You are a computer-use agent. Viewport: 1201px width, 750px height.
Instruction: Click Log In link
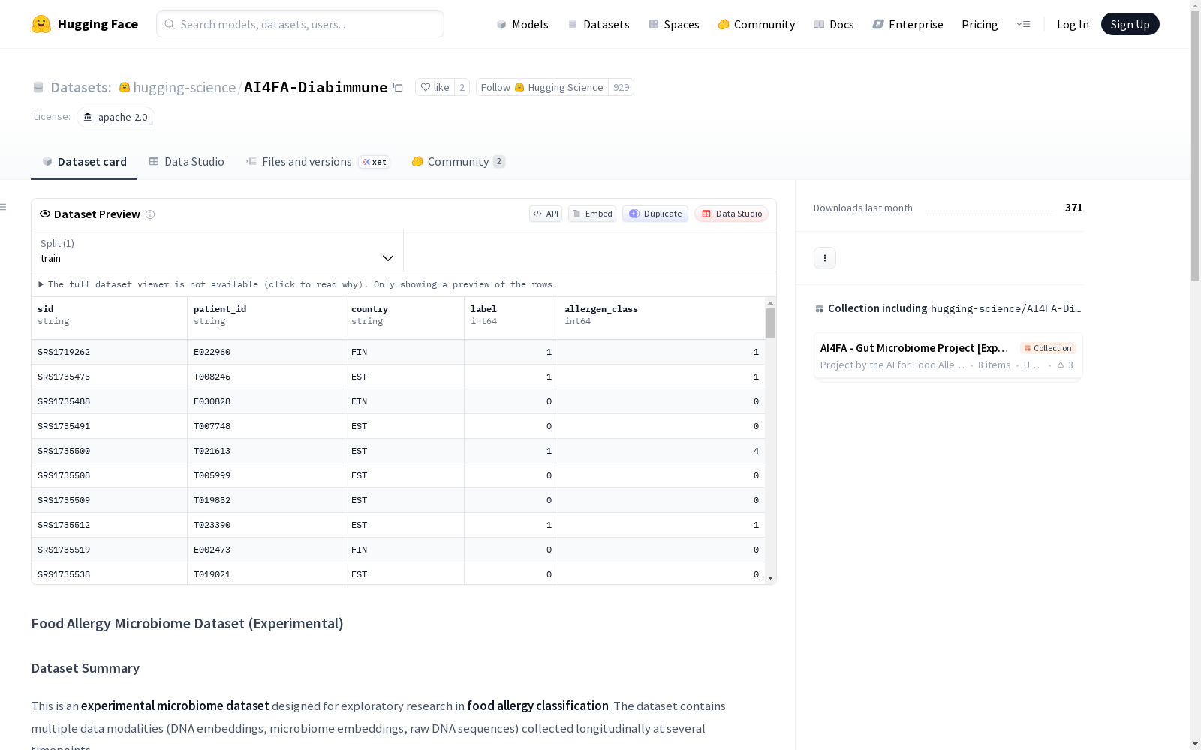pyautogui.click(x=1073, y=24)
